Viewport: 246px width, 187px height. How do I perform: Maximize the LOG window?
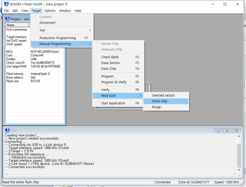[227, 131]
